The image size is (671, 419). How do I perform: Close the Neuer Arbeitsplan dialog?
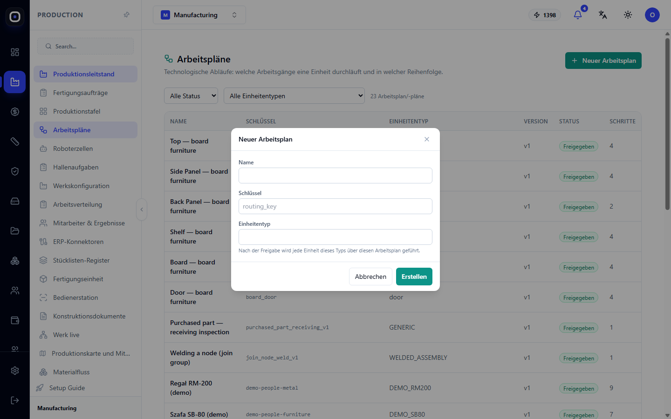(427, 139)
